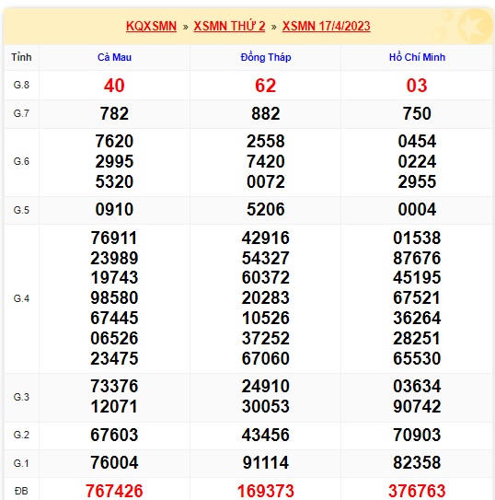Select Đồng Tháp G.8 number 62

(x=266, y=86)
